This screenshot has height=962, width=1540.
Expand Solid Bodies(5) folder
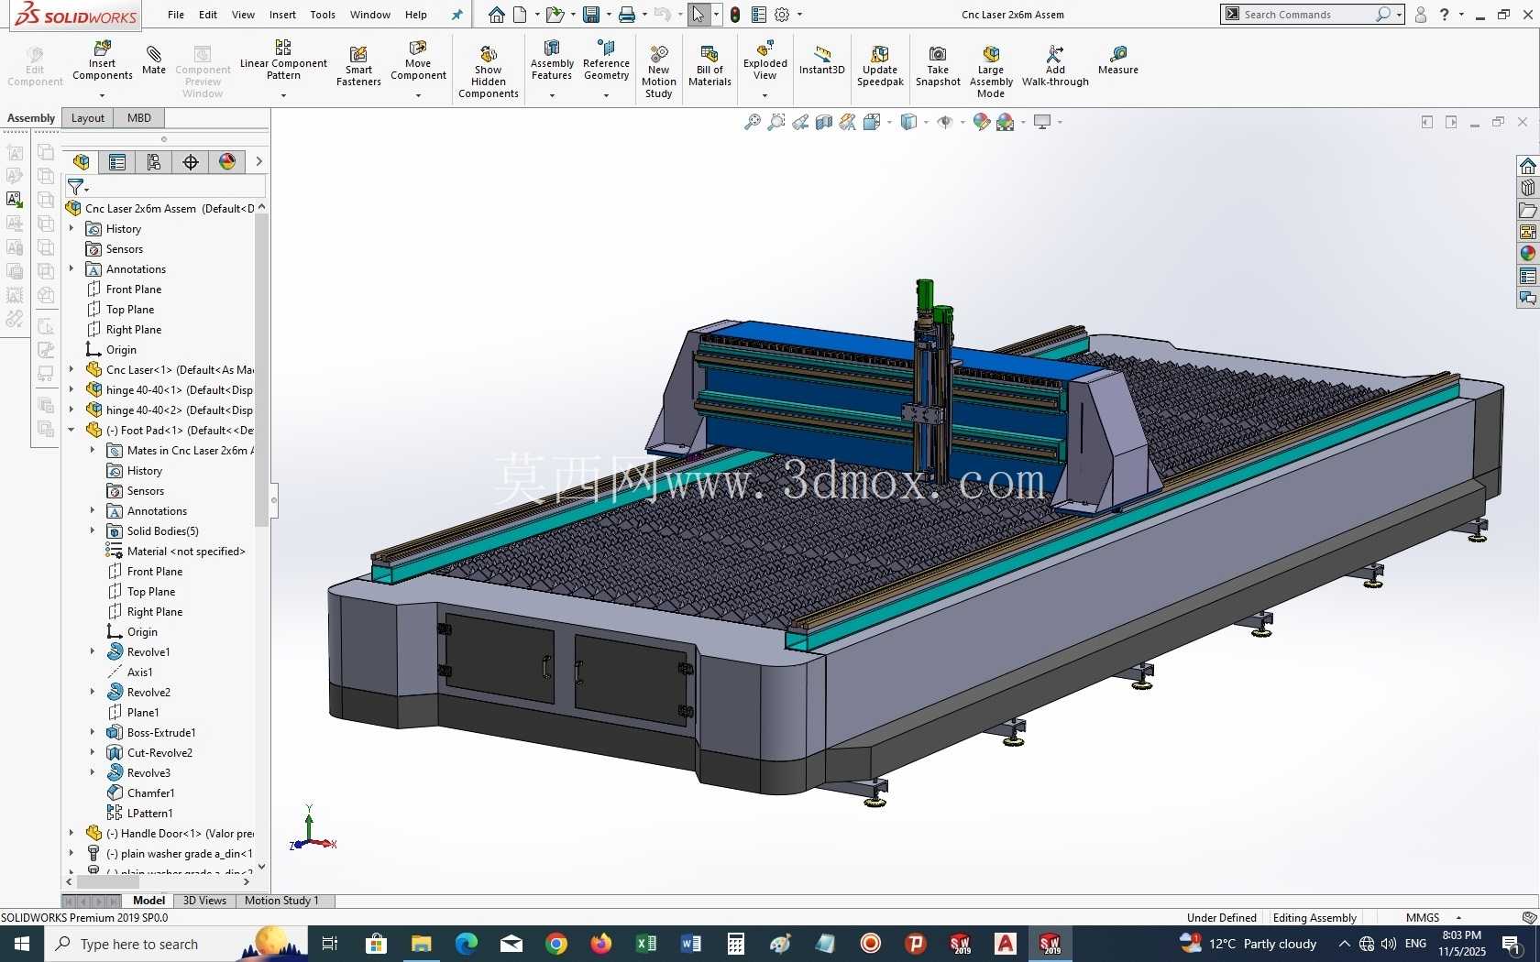(93, 531)
